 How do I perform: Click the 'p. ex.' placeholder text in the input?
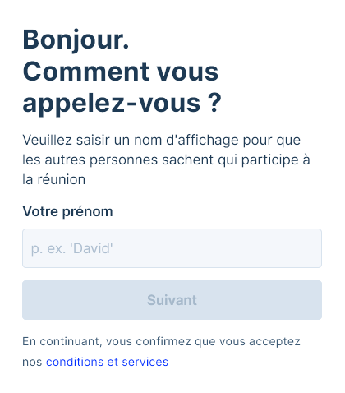(x=48, y=249)
